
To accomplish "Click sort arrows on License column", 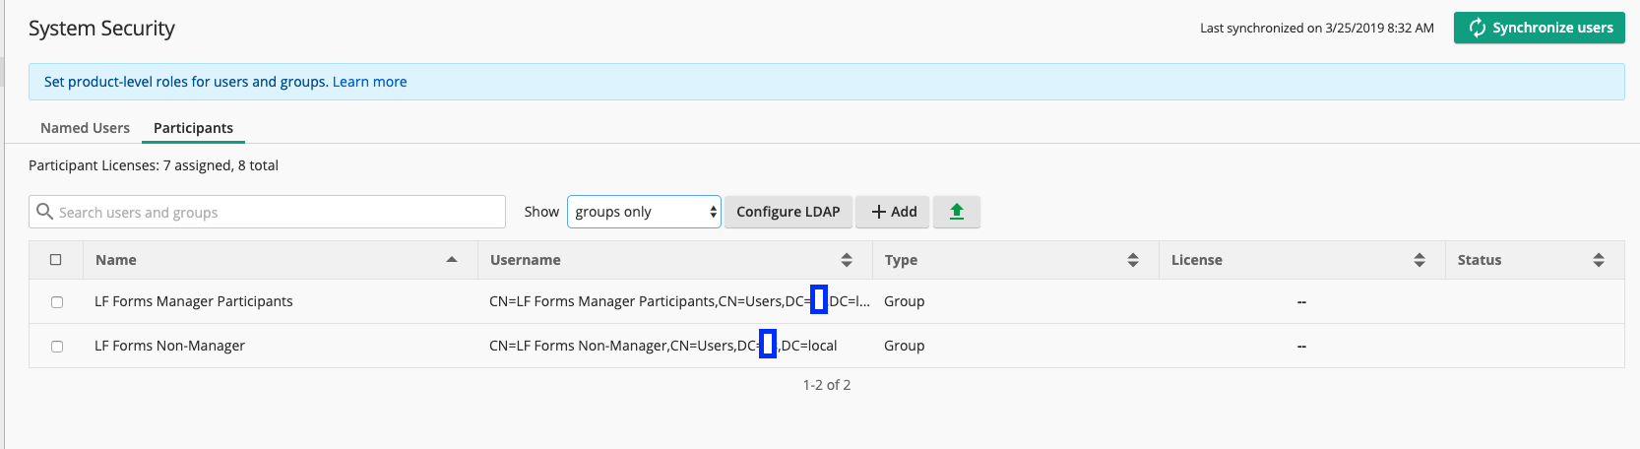I will click(x=1419, y=260).
